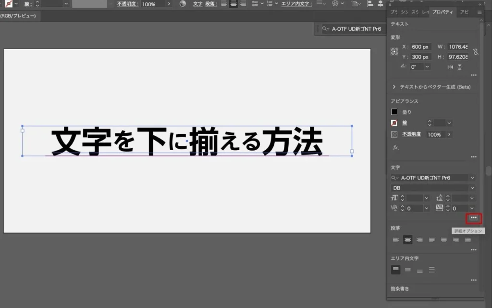Select the (RGB/プレビュー) document tab
This screenshot has height=308, width=492.
point(18,15)
